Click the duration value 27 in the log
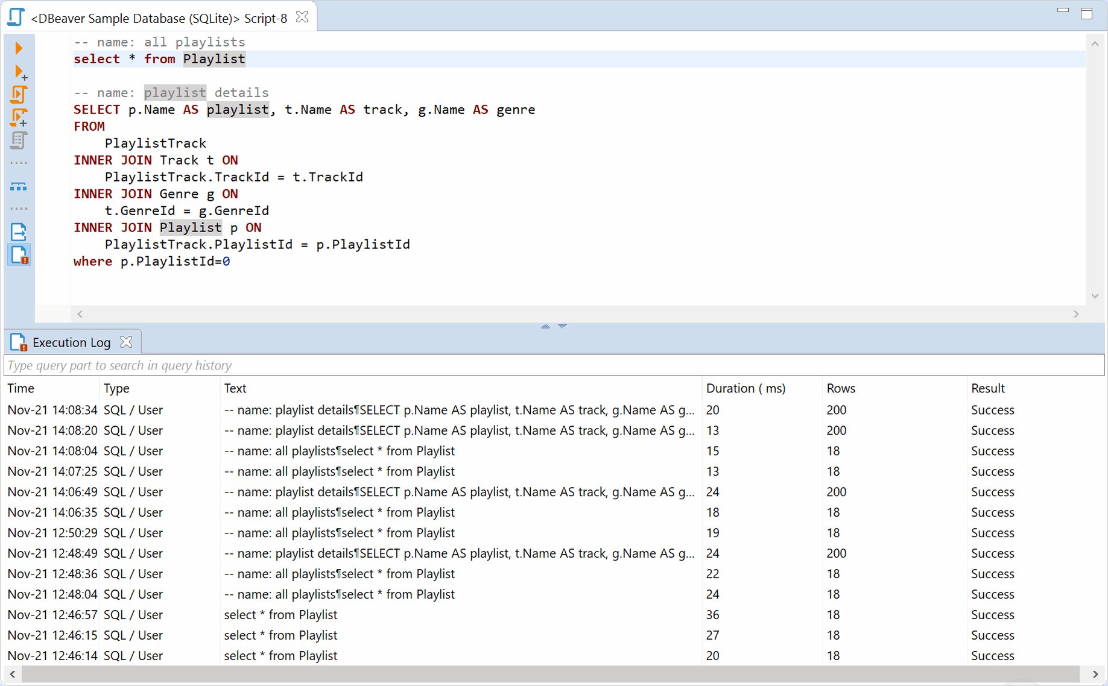 [713, 635]
